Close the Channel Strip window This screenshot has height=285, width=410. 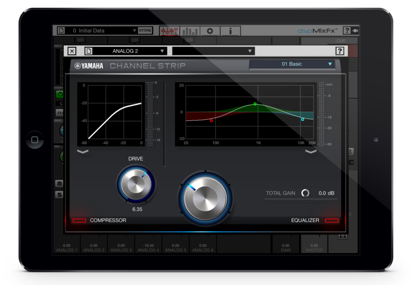[x=72, y=51]
